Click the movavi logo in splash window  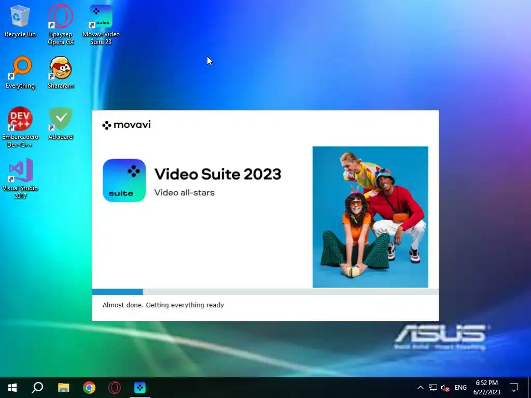(127, 125)
